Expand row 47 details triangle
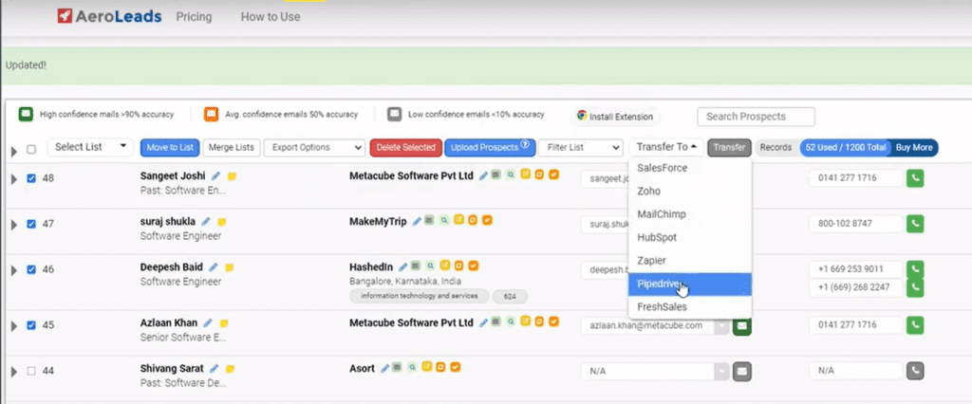The height and width of the screenshot is (404, 972). tap(13, 225)
